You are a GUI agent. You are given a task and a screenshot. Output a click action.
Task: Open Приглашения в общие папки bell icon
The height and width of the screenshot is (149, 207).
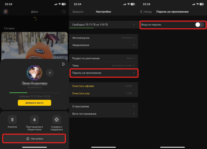coord(34,120)
